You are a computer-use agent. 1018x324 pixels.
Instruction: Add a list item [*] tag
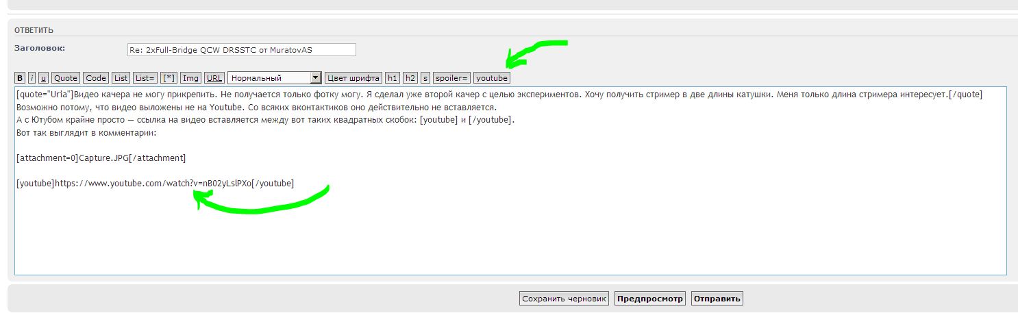[169, 78]
